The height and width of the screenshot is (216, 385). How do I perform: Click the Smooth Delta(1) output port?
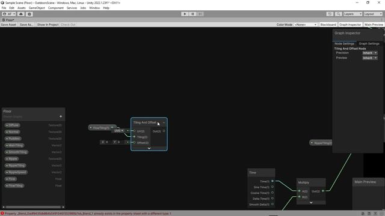273,204
